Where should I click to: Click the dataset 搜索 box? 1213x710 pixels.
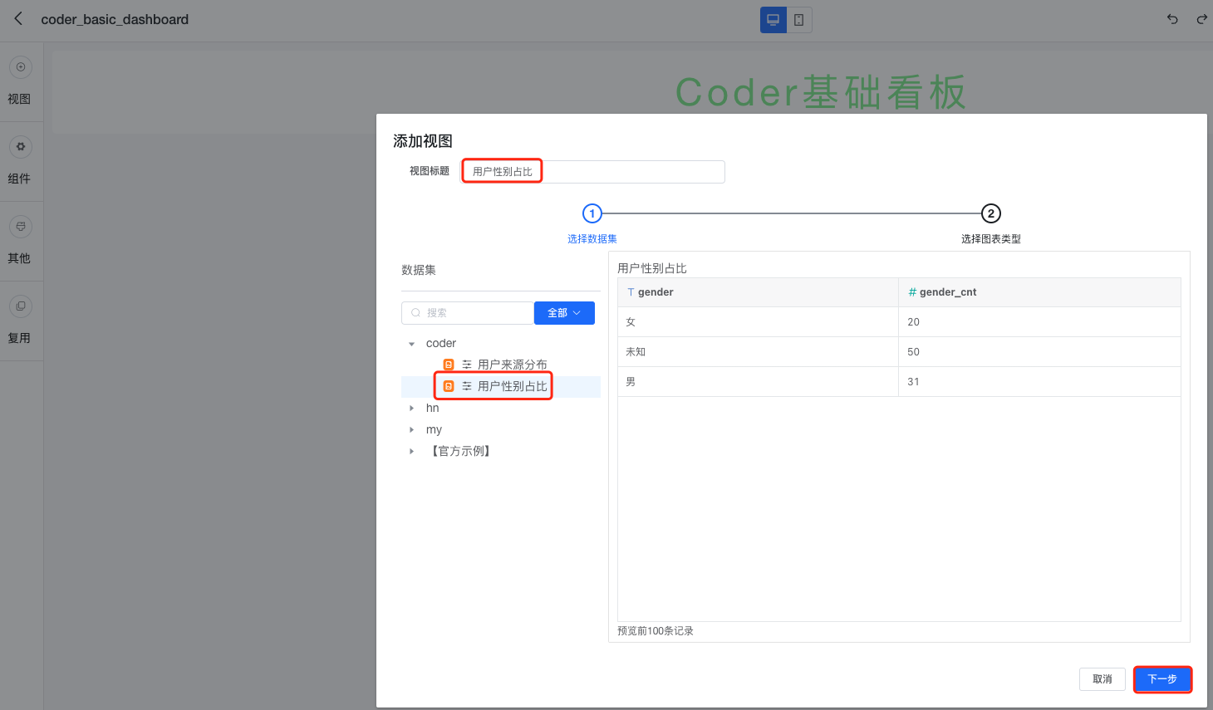tap(468, 313)
